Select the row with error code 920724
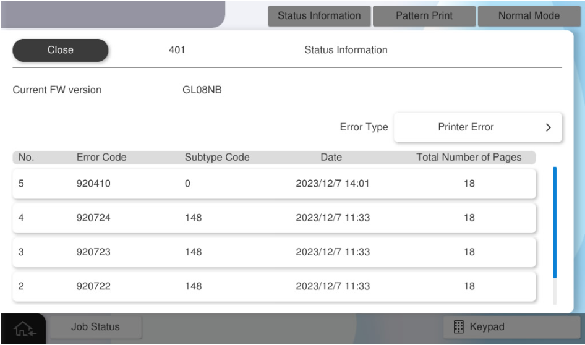Image resolution: width=585 pixels, height=345 pixels. click(274, 218)
